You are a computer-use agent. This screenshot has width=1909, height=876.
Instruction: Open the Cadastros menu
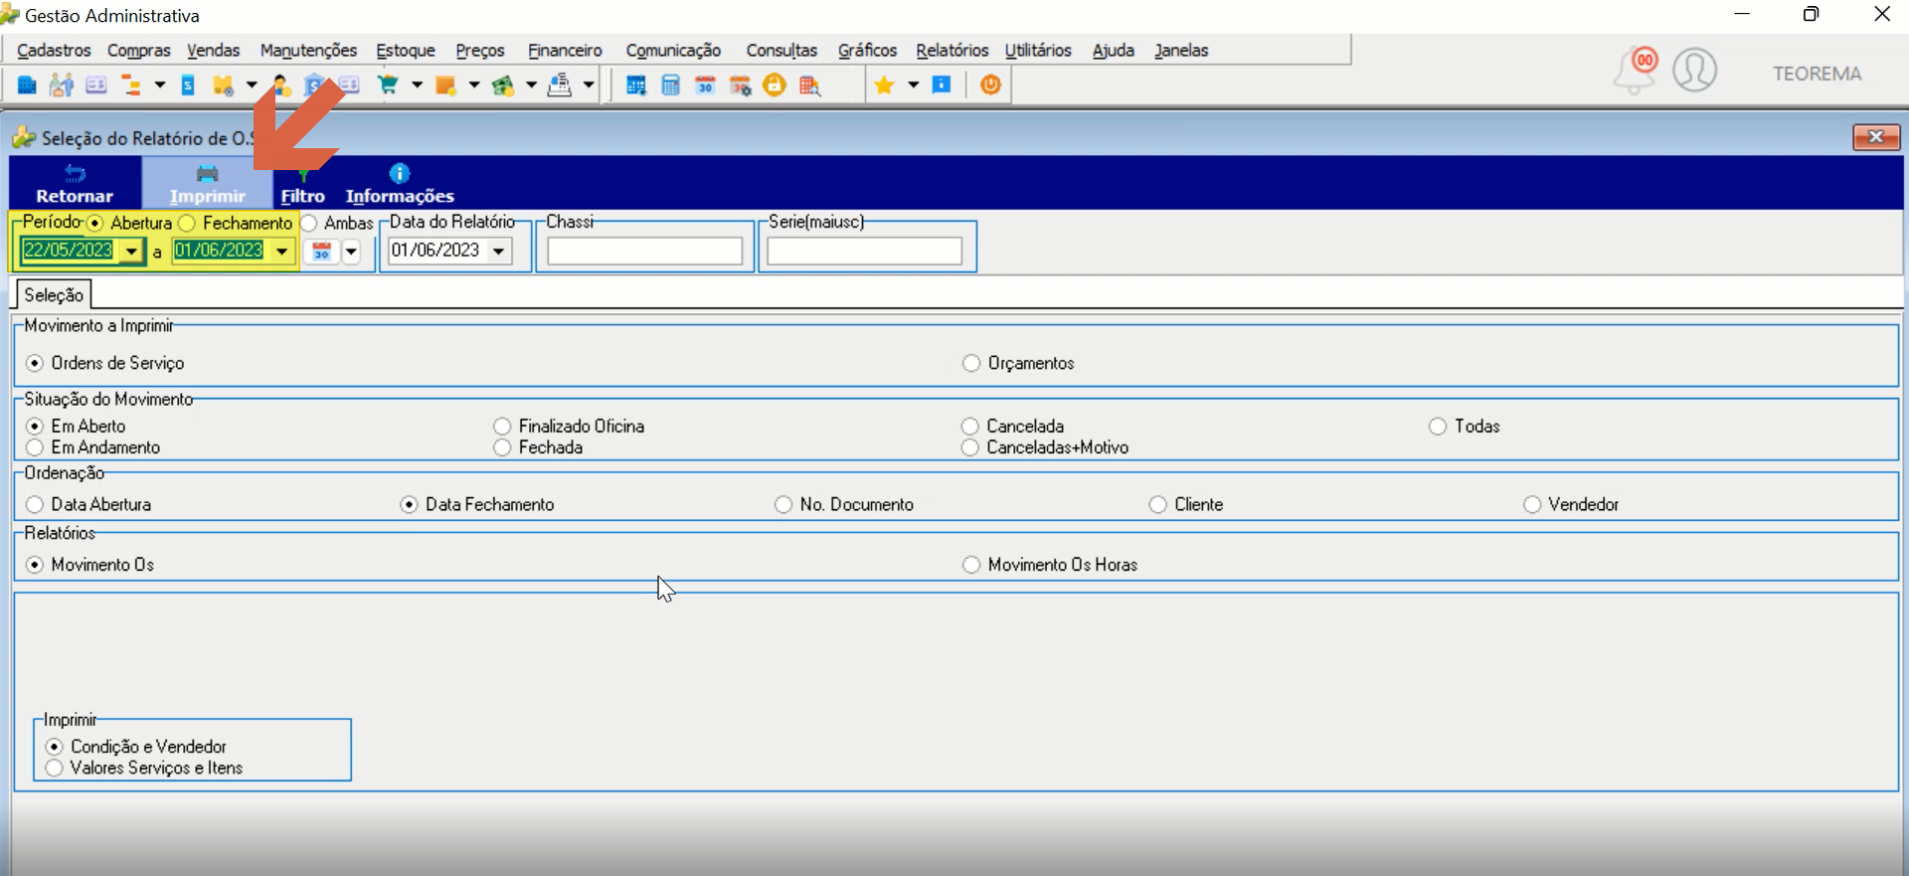pos(54,50)
